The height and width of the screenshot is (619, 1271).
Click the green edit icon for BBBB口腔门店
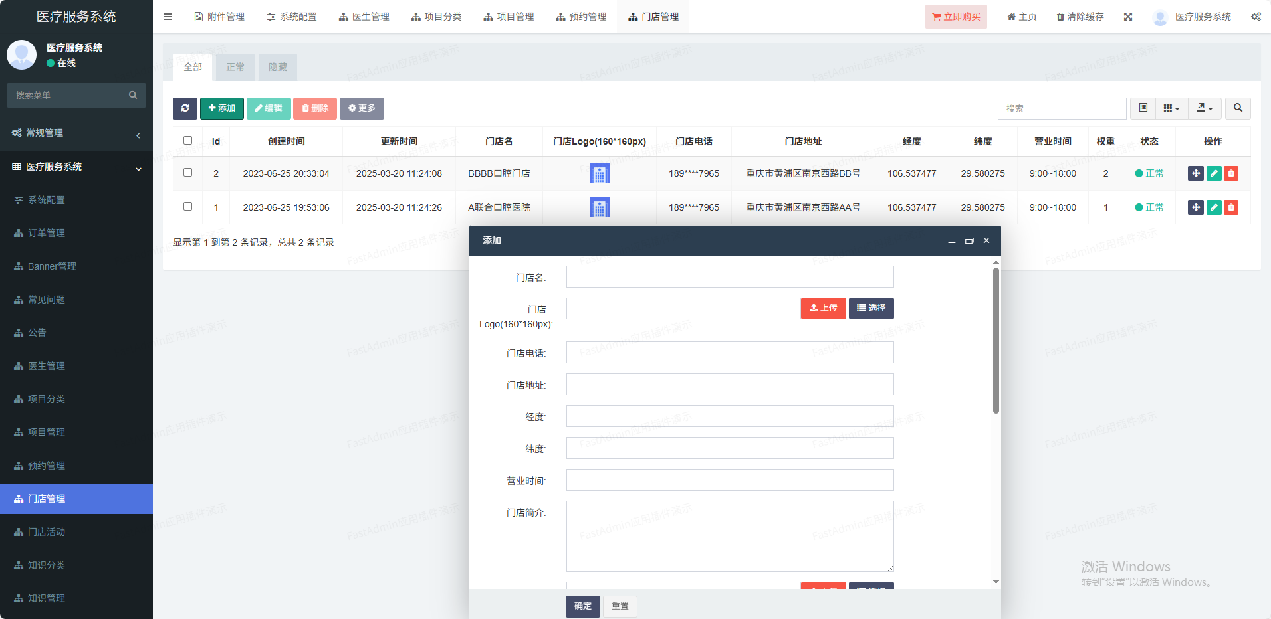click(1214, 173)
